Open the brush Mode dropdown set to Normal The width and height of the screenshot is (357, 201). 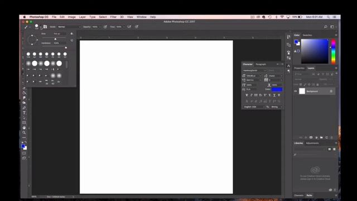(69, 27)
